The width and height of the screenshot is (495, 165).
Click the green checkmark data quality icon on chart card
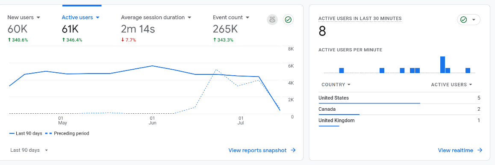[288, 20]
